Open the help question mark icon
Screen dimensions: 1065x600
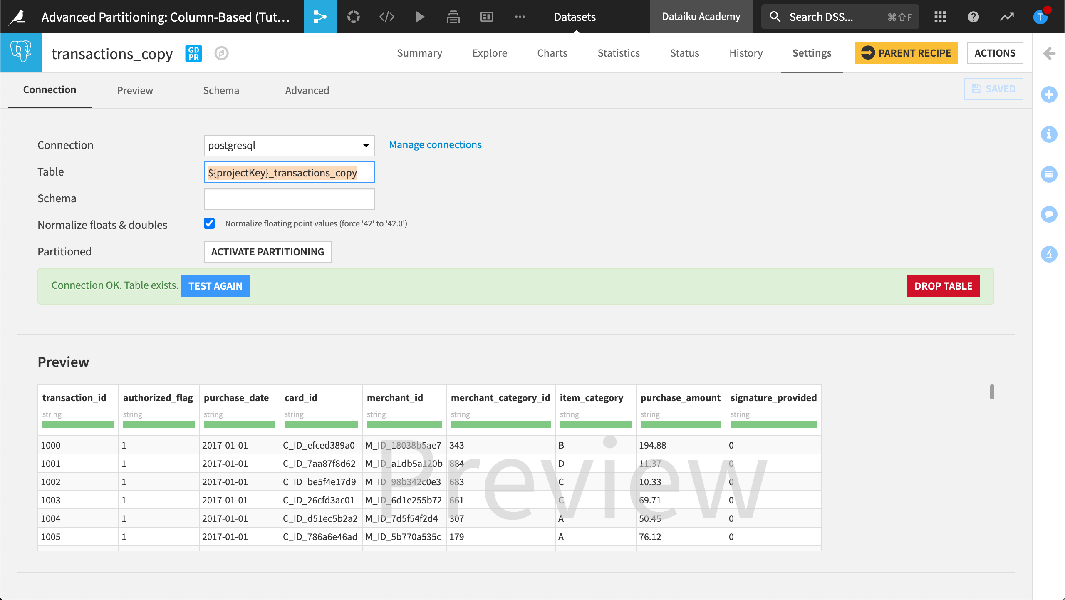coord(973,17)
